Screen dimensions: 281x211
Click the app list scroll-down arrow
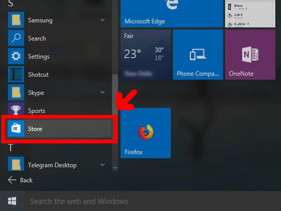(x=115, y=168)
